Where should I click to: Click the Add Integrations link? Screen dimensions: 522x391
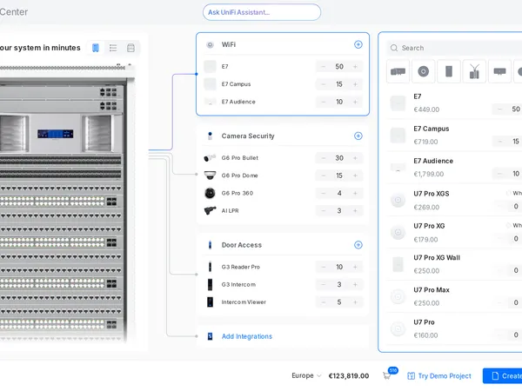pyautogui.click(x=247, y=336)
